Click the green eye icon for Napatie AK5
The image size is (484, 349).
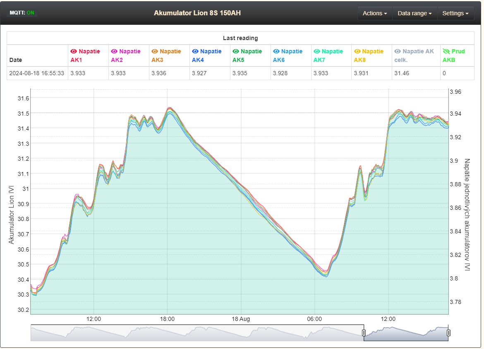[x=236, y=52]
